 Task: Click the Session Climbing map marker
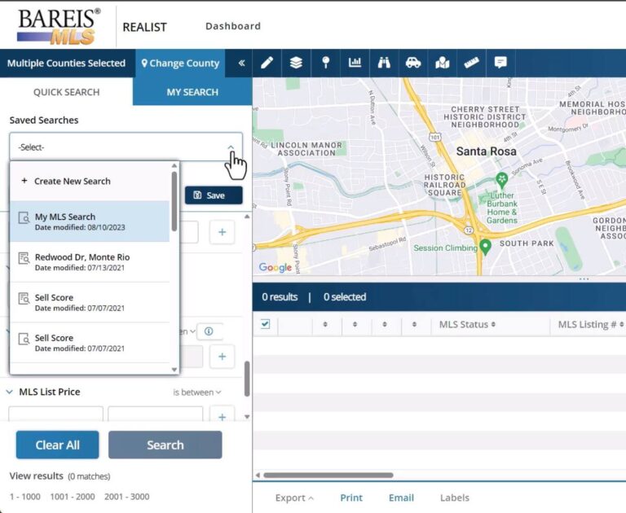pos(486,247)
